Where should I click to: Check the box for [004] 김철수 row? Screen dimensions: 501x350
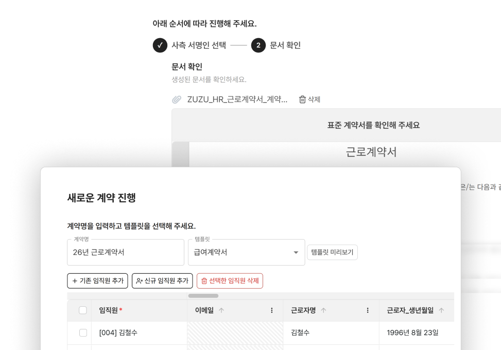pos(83,332)
